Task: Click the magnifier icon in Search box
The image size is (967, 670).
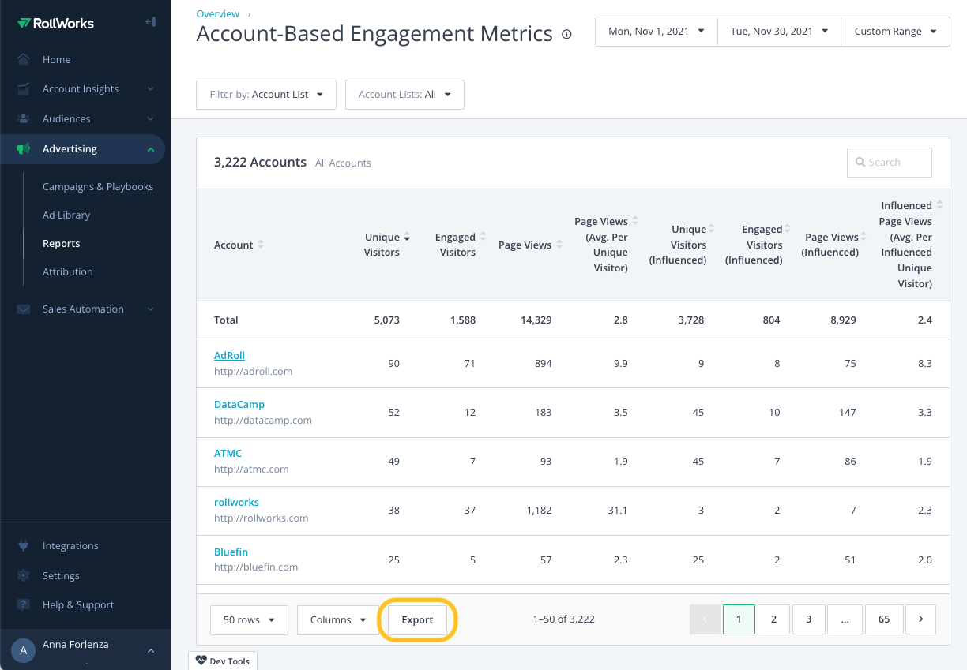Action: tap(860, 163)
